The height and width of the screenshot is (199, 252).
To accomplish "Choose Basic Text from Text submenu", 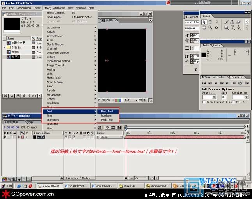I will click(108, 111).
